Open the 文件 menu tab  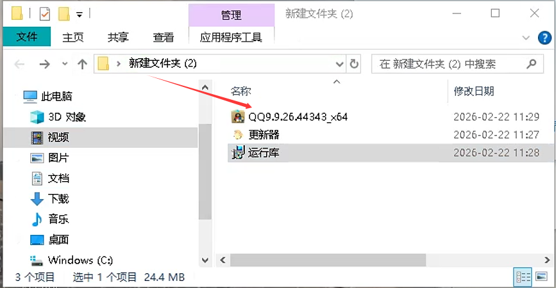26,36
